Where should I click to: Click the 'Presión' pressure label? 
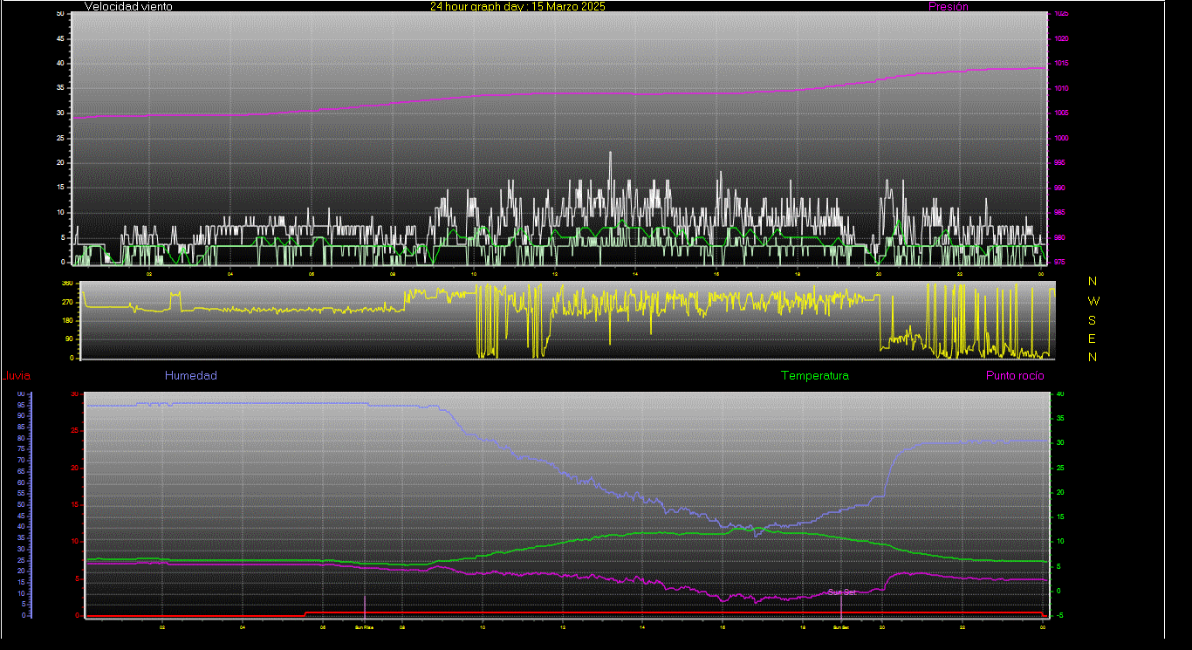[x=949, y=6]
